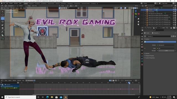This screenshot has height=99, width=177.
Task: Open the viewport Add menu
Action: tap(21, 8)
